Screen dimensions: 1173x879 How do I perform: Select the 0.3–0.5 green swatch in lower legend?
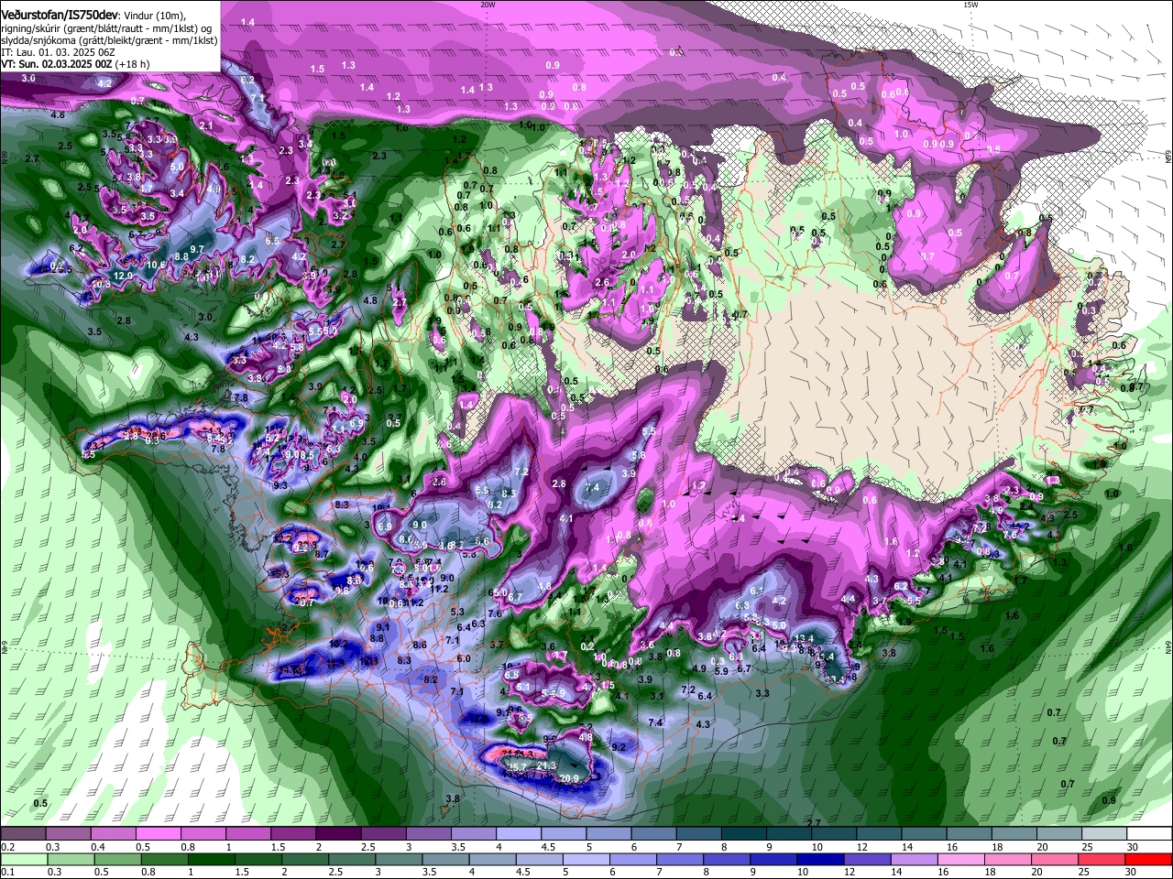[x=70, y=859]
